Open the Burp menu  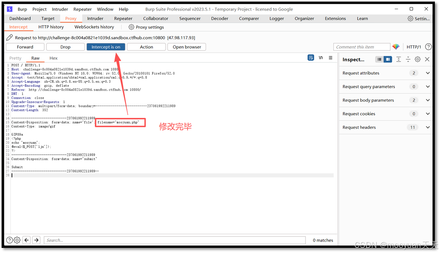tap(22, 9)
